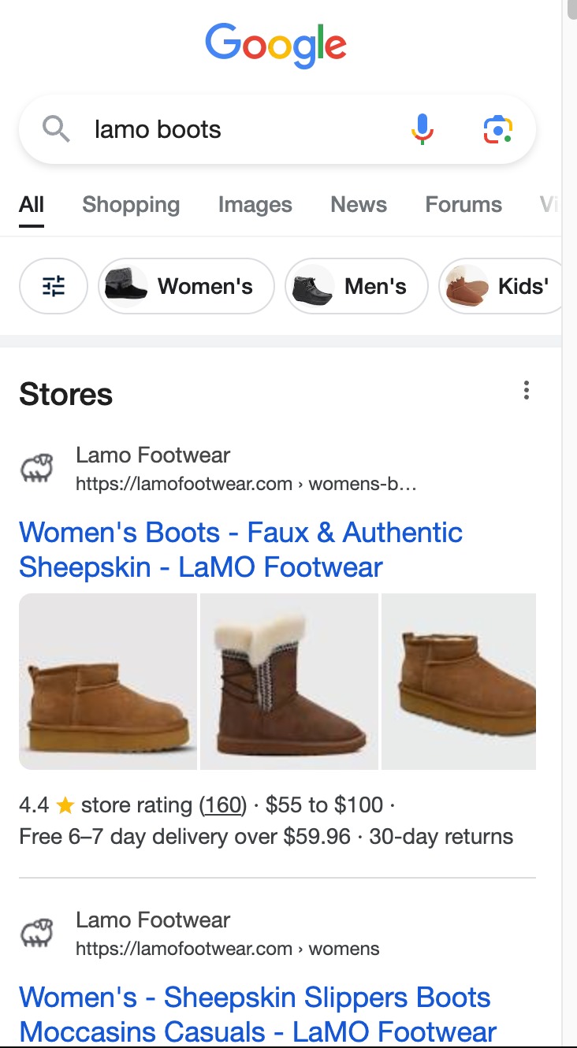577x1048 pixels.
Task: Click the magnifying glass search icon
Action: coord(55,128)
